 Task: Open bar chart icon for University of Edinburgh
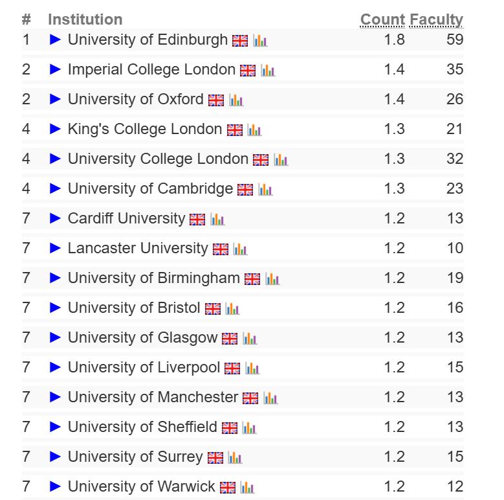pos(260,41)
